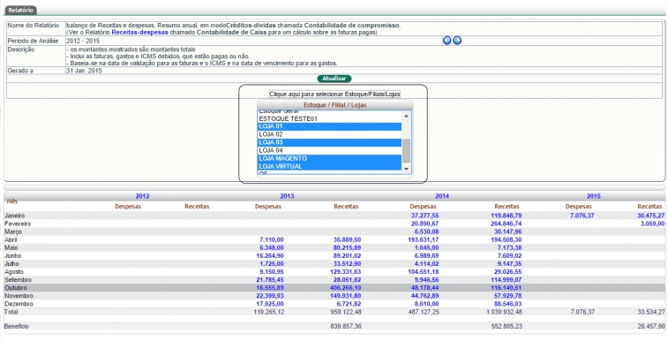
Task: Click the store list scroll-up arrow
Action: pyautogui.click(x=406, y=116)
